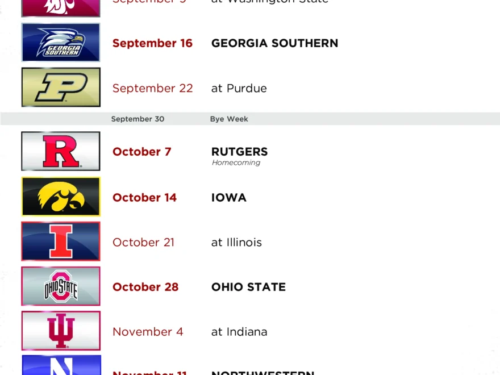Click the October 28 game date

[145, 287]
